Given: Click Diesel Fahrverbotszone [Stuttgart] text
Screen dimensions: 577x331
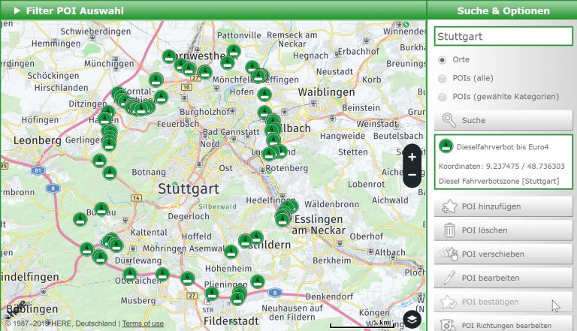Looking at the screenshot, I should coord(499,181).
